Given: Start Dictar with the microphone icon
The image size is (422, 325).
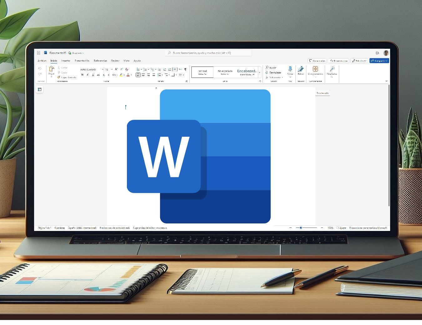Looking at the screenshot, I should (290, 69).
